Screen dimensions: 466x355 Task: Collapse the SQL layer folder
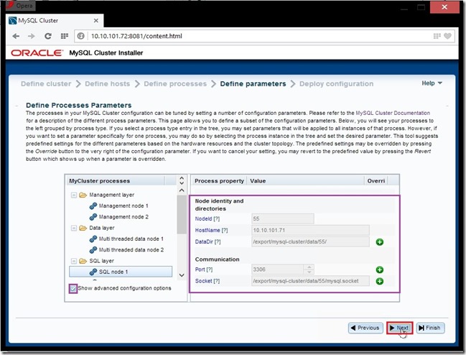74,261
